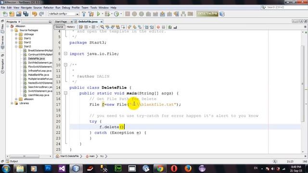Open the File menu
Viewport: 308px width, 173px height.
coord(3,8)
